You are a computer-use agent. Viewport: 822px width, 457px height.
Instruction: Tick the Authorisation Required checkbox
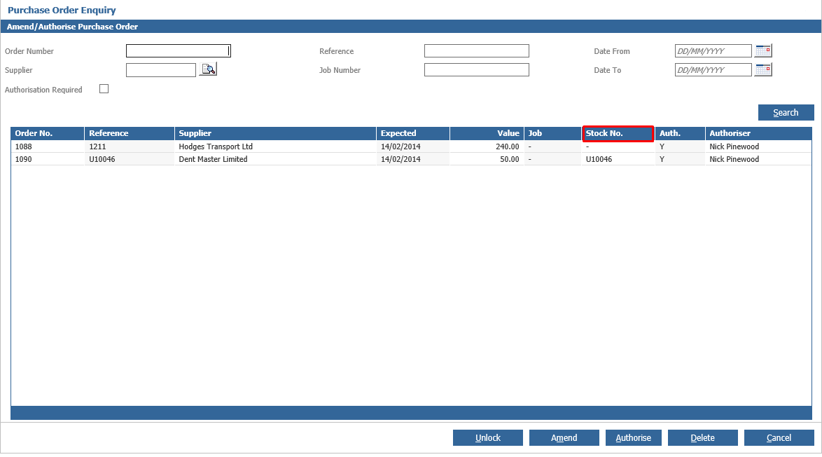(104, 89)
